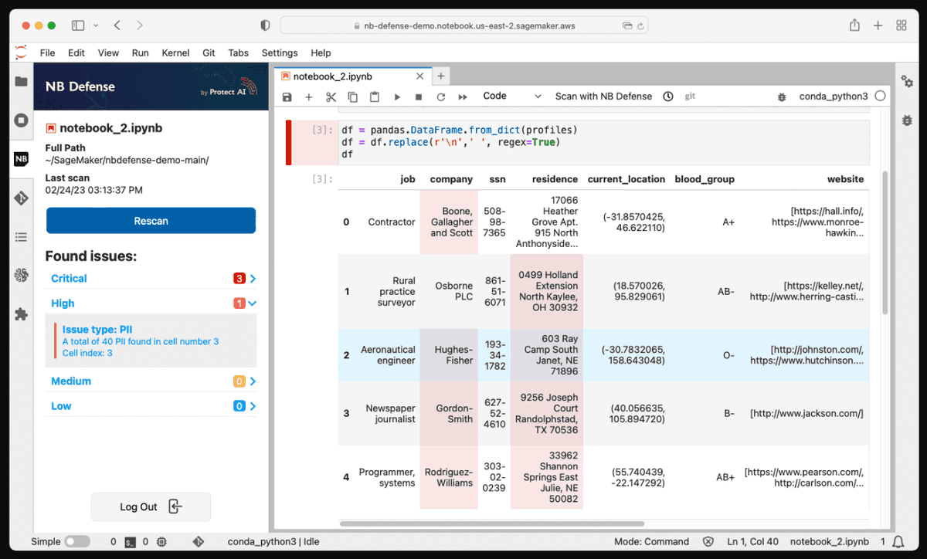Expand the Low issues section
The image size is (927, 559).
[x=151, y=406]
